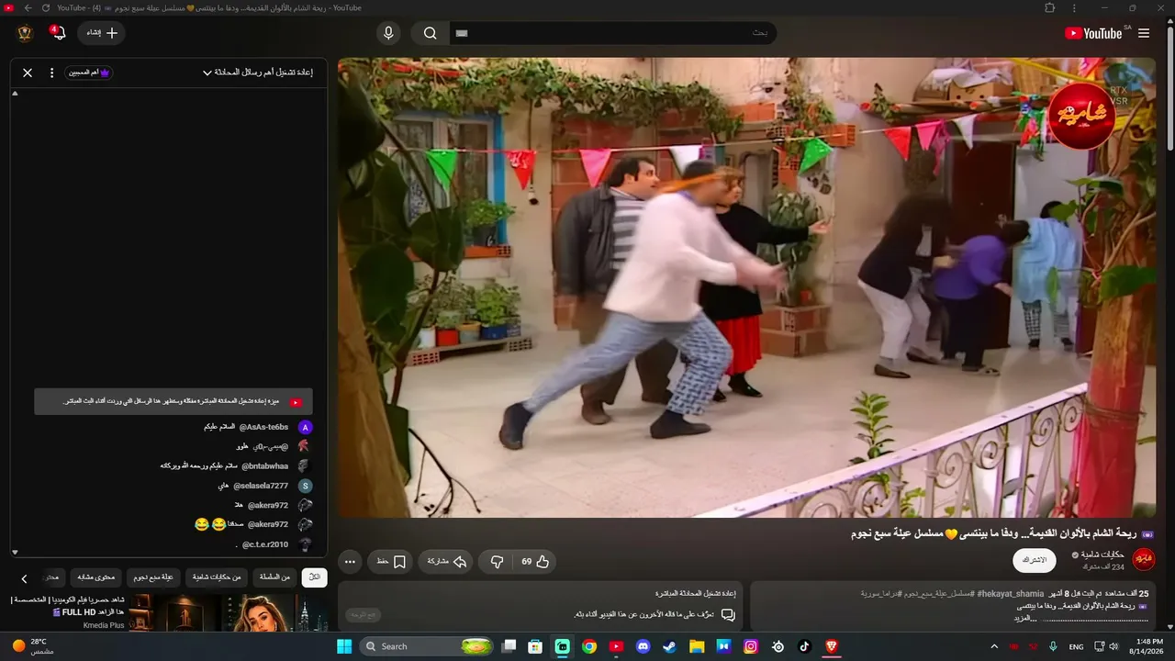This screenshot has height=661, width=1175.
Task: Open TikTok from the taskbar
Action: 805,646
